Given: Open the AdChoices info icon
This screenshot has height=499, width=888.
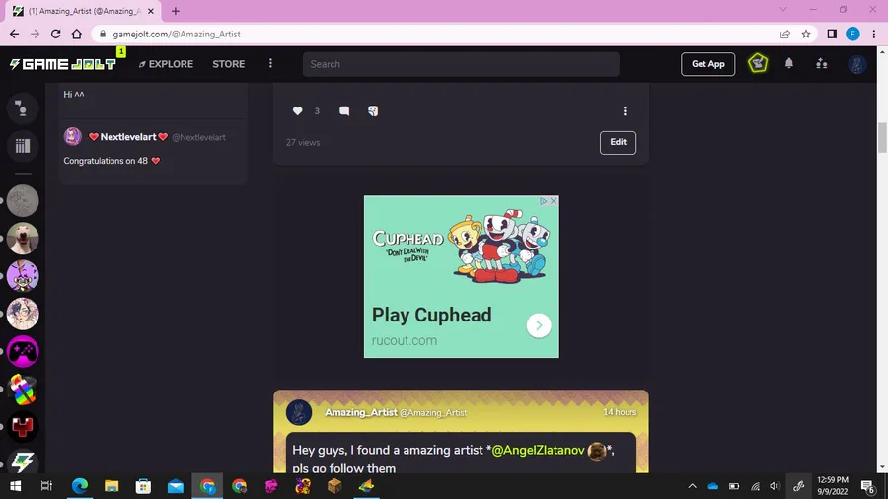Looking at the screenshot, I should coord(543,201).
